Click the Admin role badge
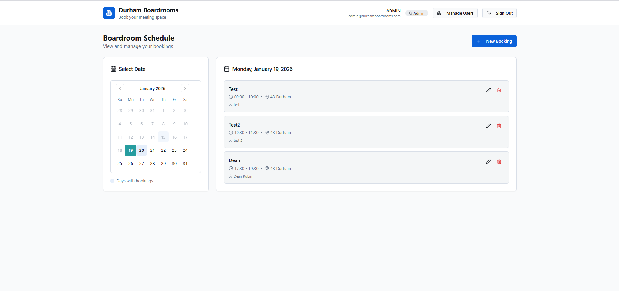 [x=416, y=13]
